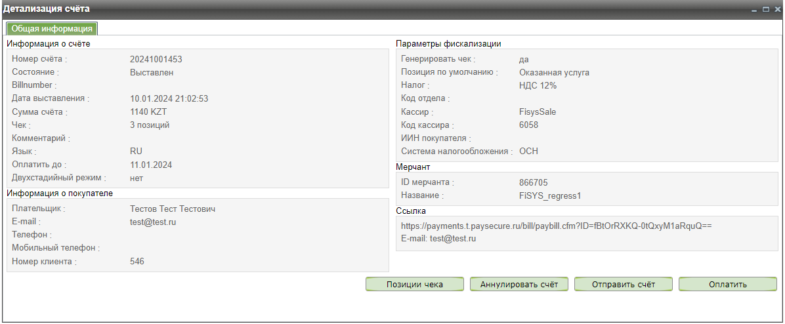Click the payer E-mail value test@test.ru

pyautogui.click(x=153, y=222)
